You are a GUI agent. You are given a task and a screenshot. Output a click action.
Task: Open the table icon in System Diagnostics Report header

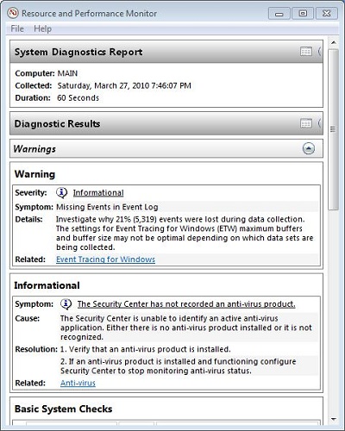(x=306, y=52)
